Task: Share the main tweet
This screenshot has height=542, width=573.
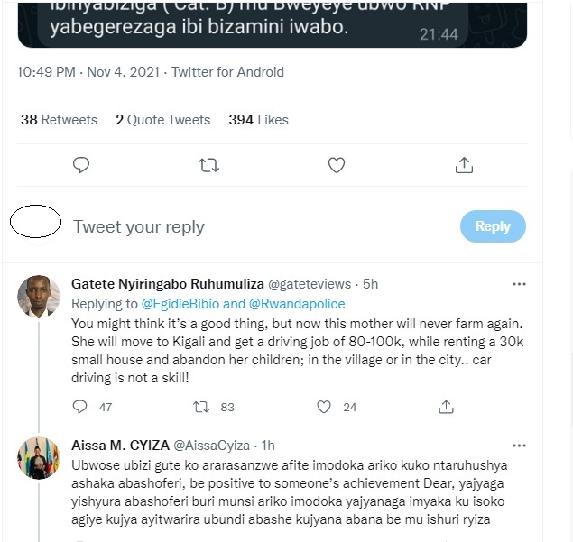Action: tap(464, 165)
